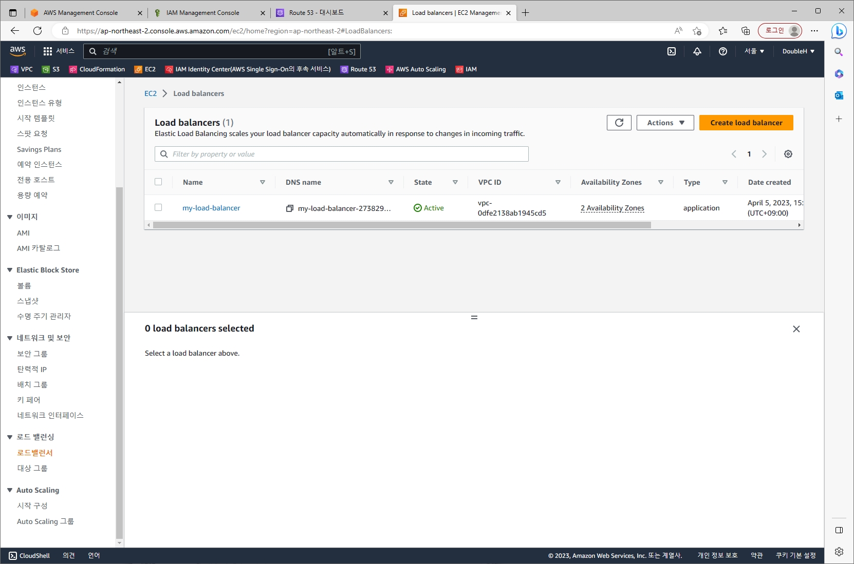Collapse the Auto Scaling sidebar section
854x564 pixels.
[x=10, y=491]
